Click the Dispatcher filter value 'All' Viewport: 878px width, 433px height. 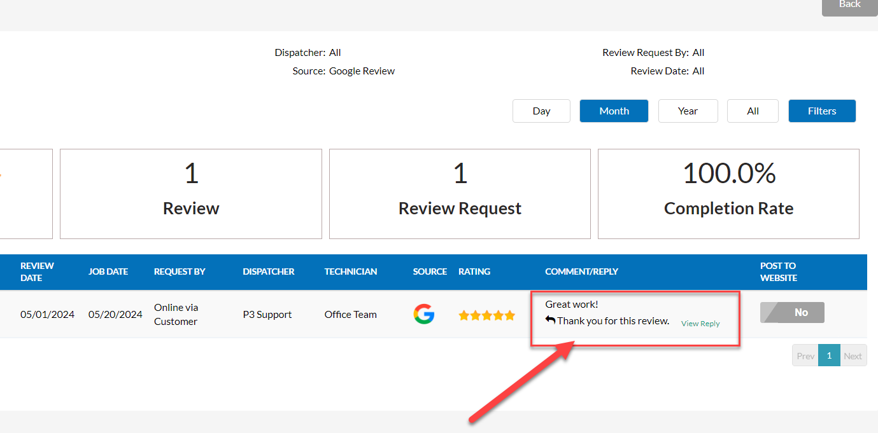click(335, 53)
